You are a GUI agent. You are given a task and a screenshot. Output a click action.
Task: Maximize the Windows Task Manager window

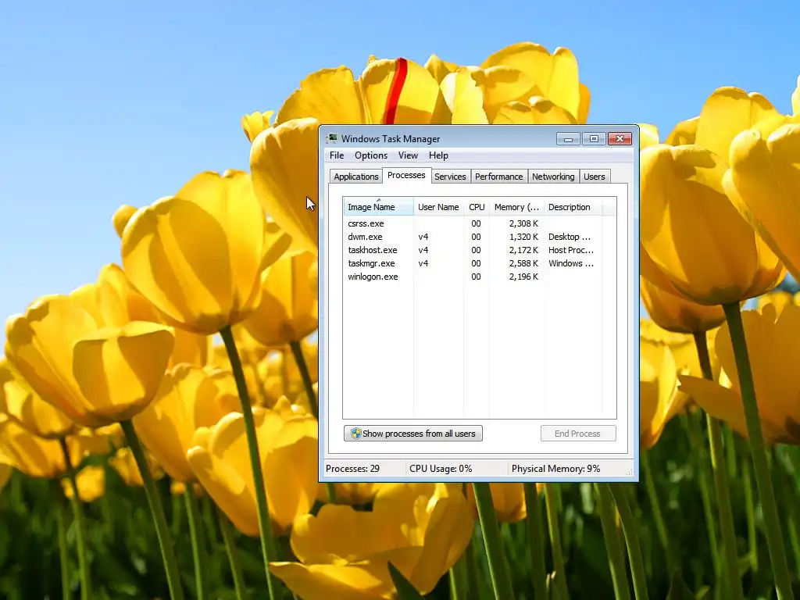pos(594,138)
